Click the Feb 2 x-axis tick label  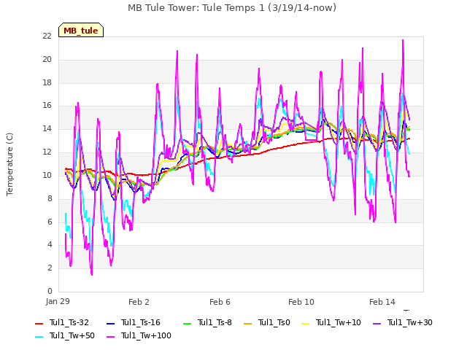coord(139,302)
